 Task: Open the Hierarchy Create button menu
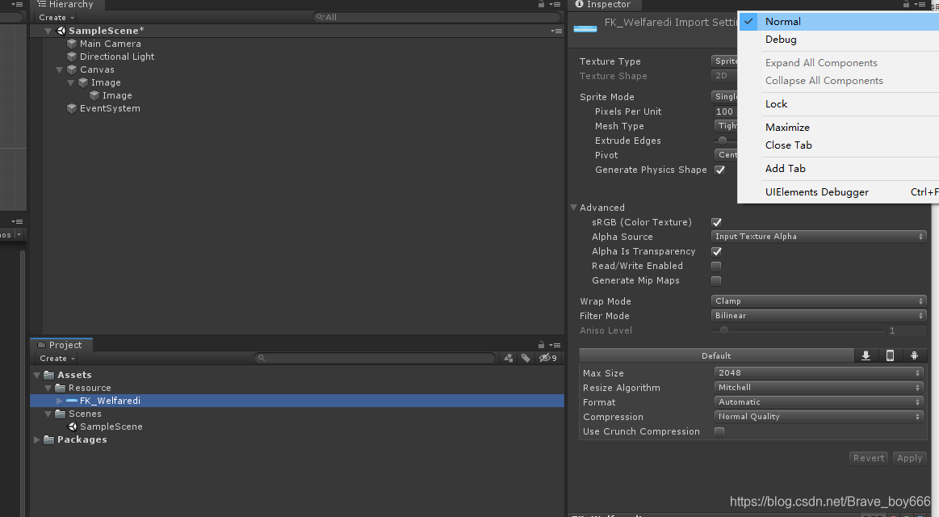point(57,18)
